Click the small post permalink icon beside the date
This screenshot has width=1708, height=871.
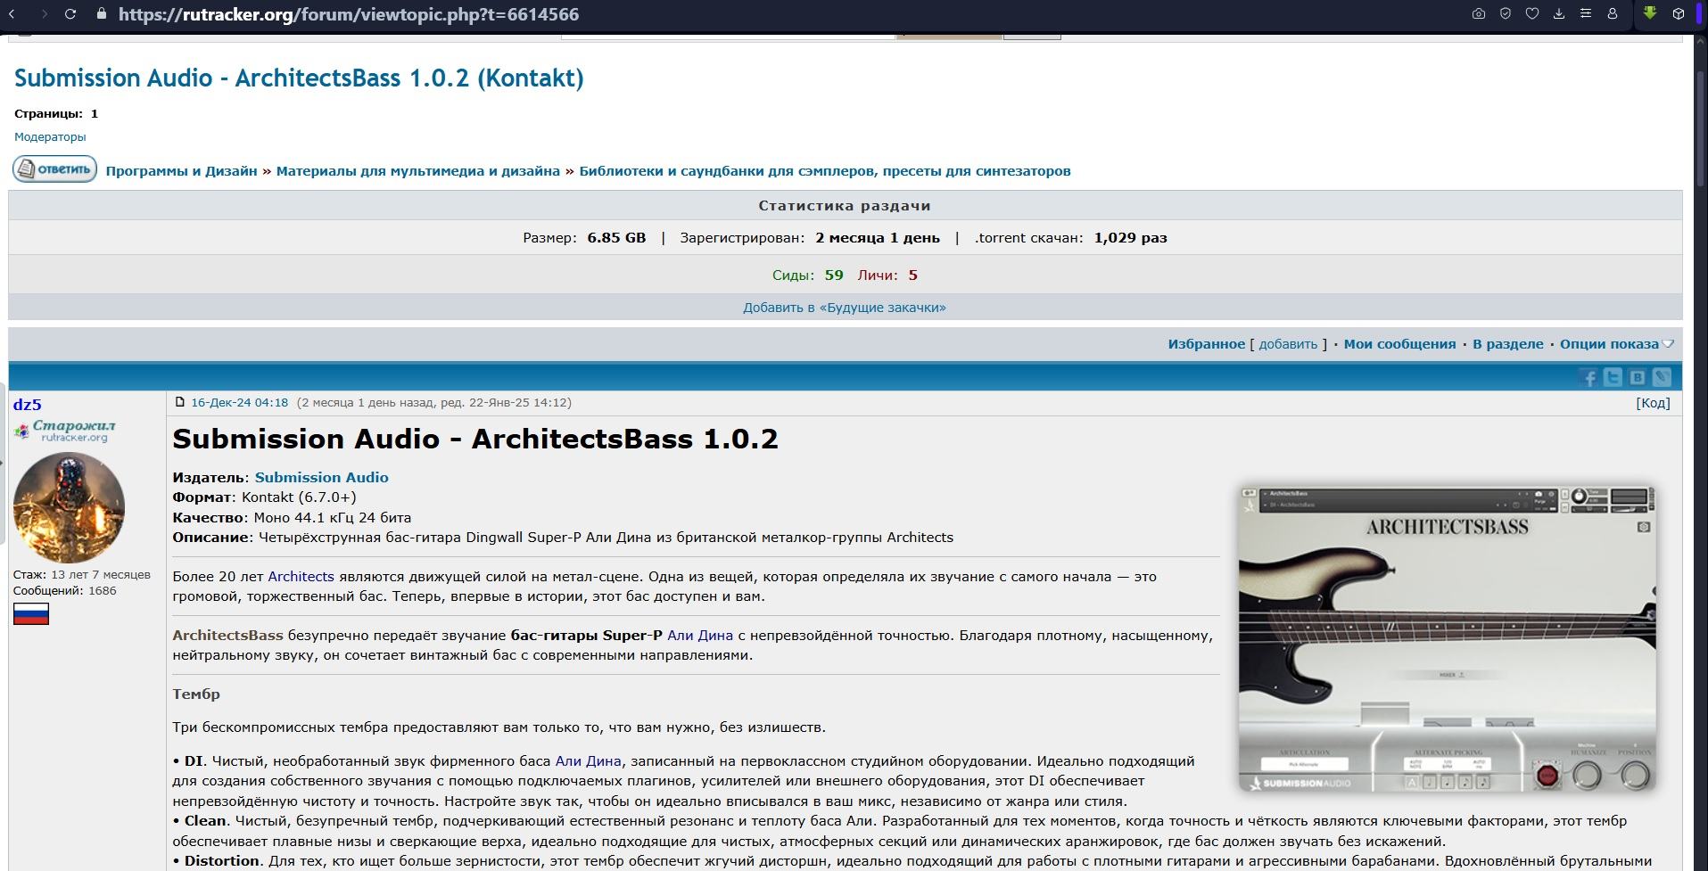coord(179,402)
